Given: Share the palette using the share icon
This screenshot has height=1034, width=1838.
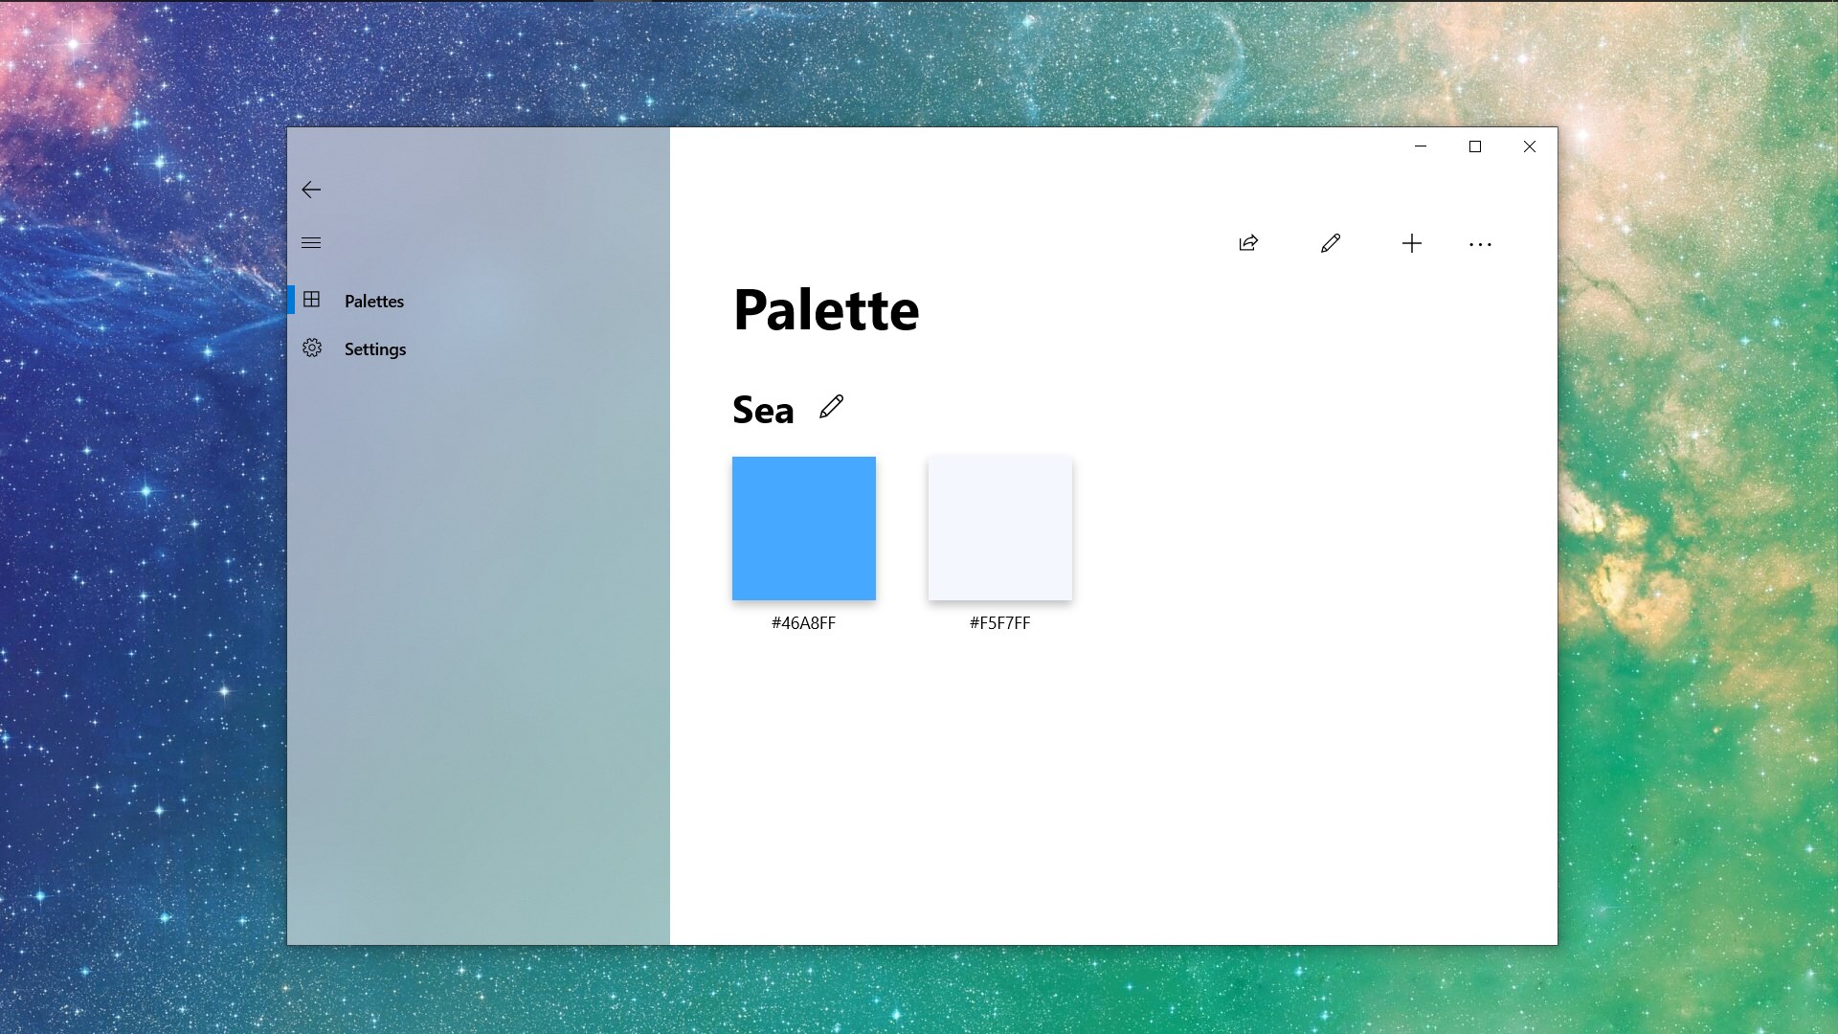Looking at the screenshot, I should click(1248, 243).
